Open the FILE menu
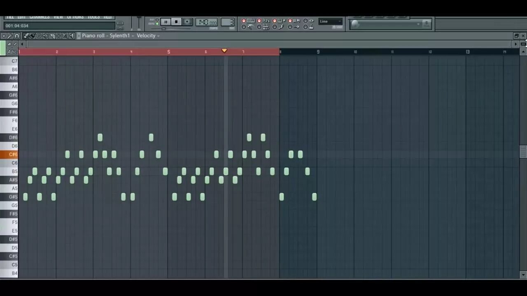 (10, 17)
